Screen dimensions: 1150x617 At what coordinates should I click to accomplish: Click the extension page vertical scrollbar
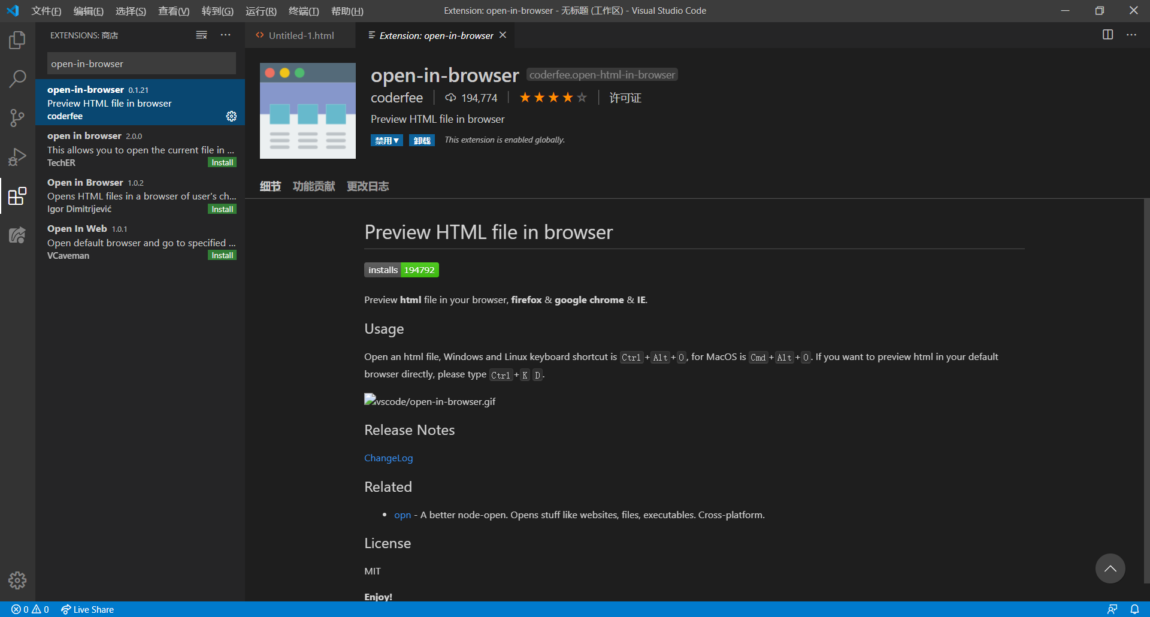point(1146,391)
